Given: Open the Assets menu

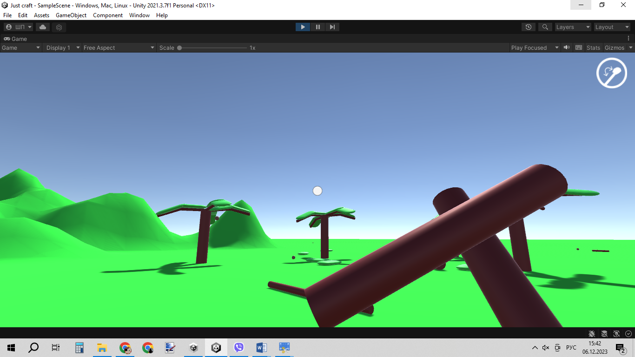Looking at the screenshot, I should point(41,15).
